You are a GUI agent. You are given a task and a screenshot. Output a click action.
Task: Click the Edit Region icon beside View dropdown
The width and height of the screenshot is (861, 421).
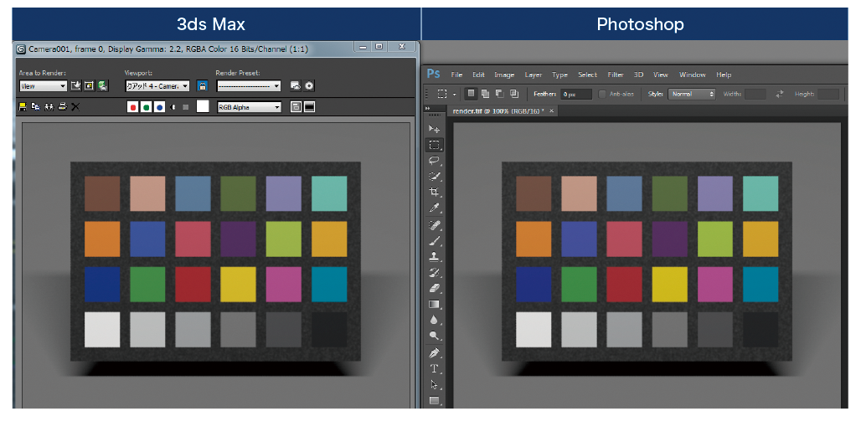click(76, 85)
